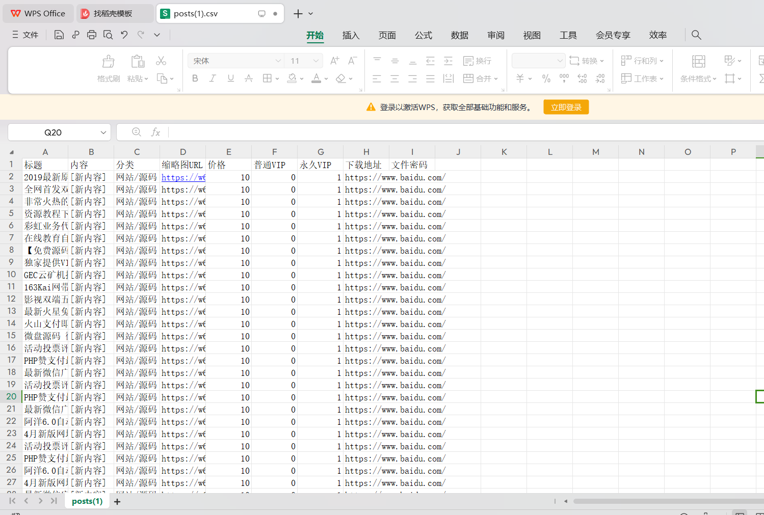Screen dimensions: 764x515
Task: Click the Format Painter (格式刷) brush icon
Action: click(x=109, y=62)
